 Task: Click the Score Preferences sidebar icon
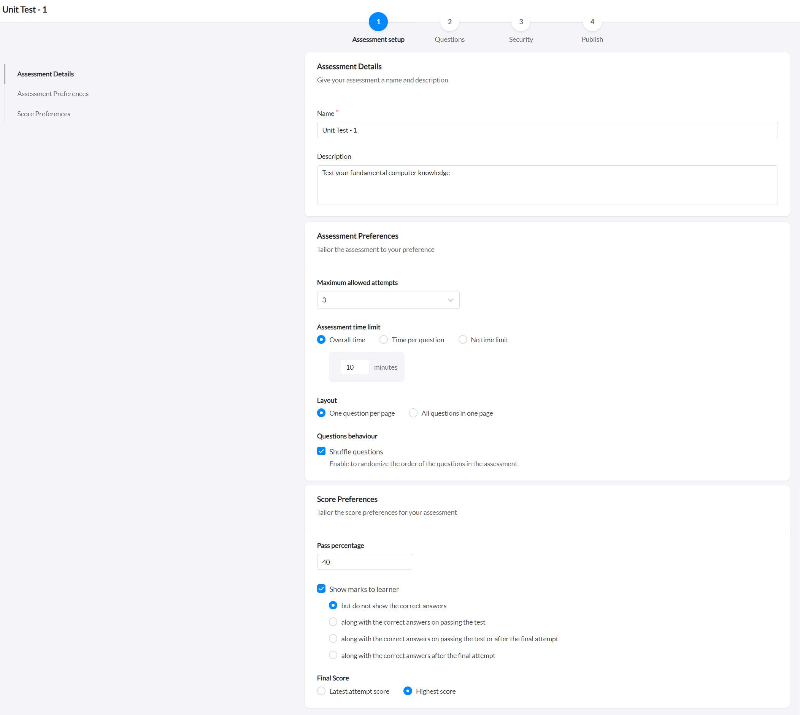(43, 113)
